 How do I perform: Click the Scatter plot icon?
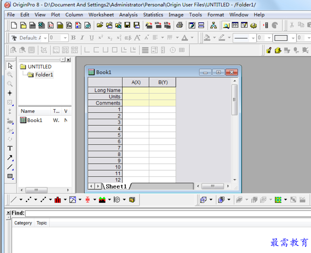(x=29, y=200)
